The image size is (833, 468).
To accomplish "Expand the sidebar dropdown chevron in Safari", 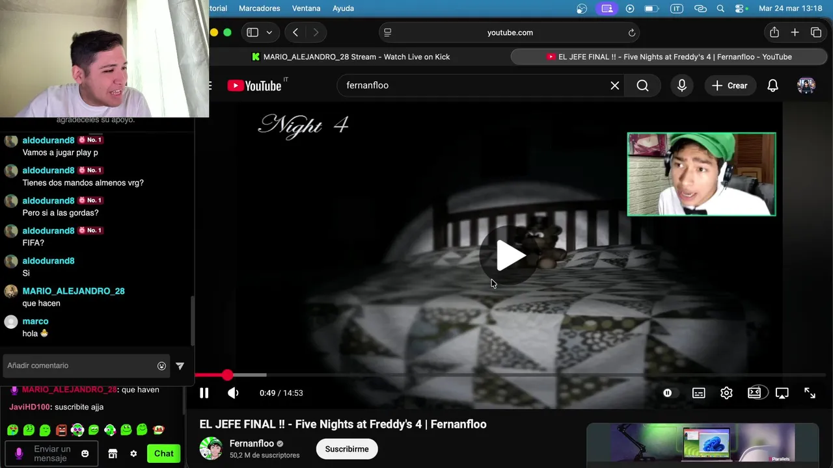I will point(269,32).
